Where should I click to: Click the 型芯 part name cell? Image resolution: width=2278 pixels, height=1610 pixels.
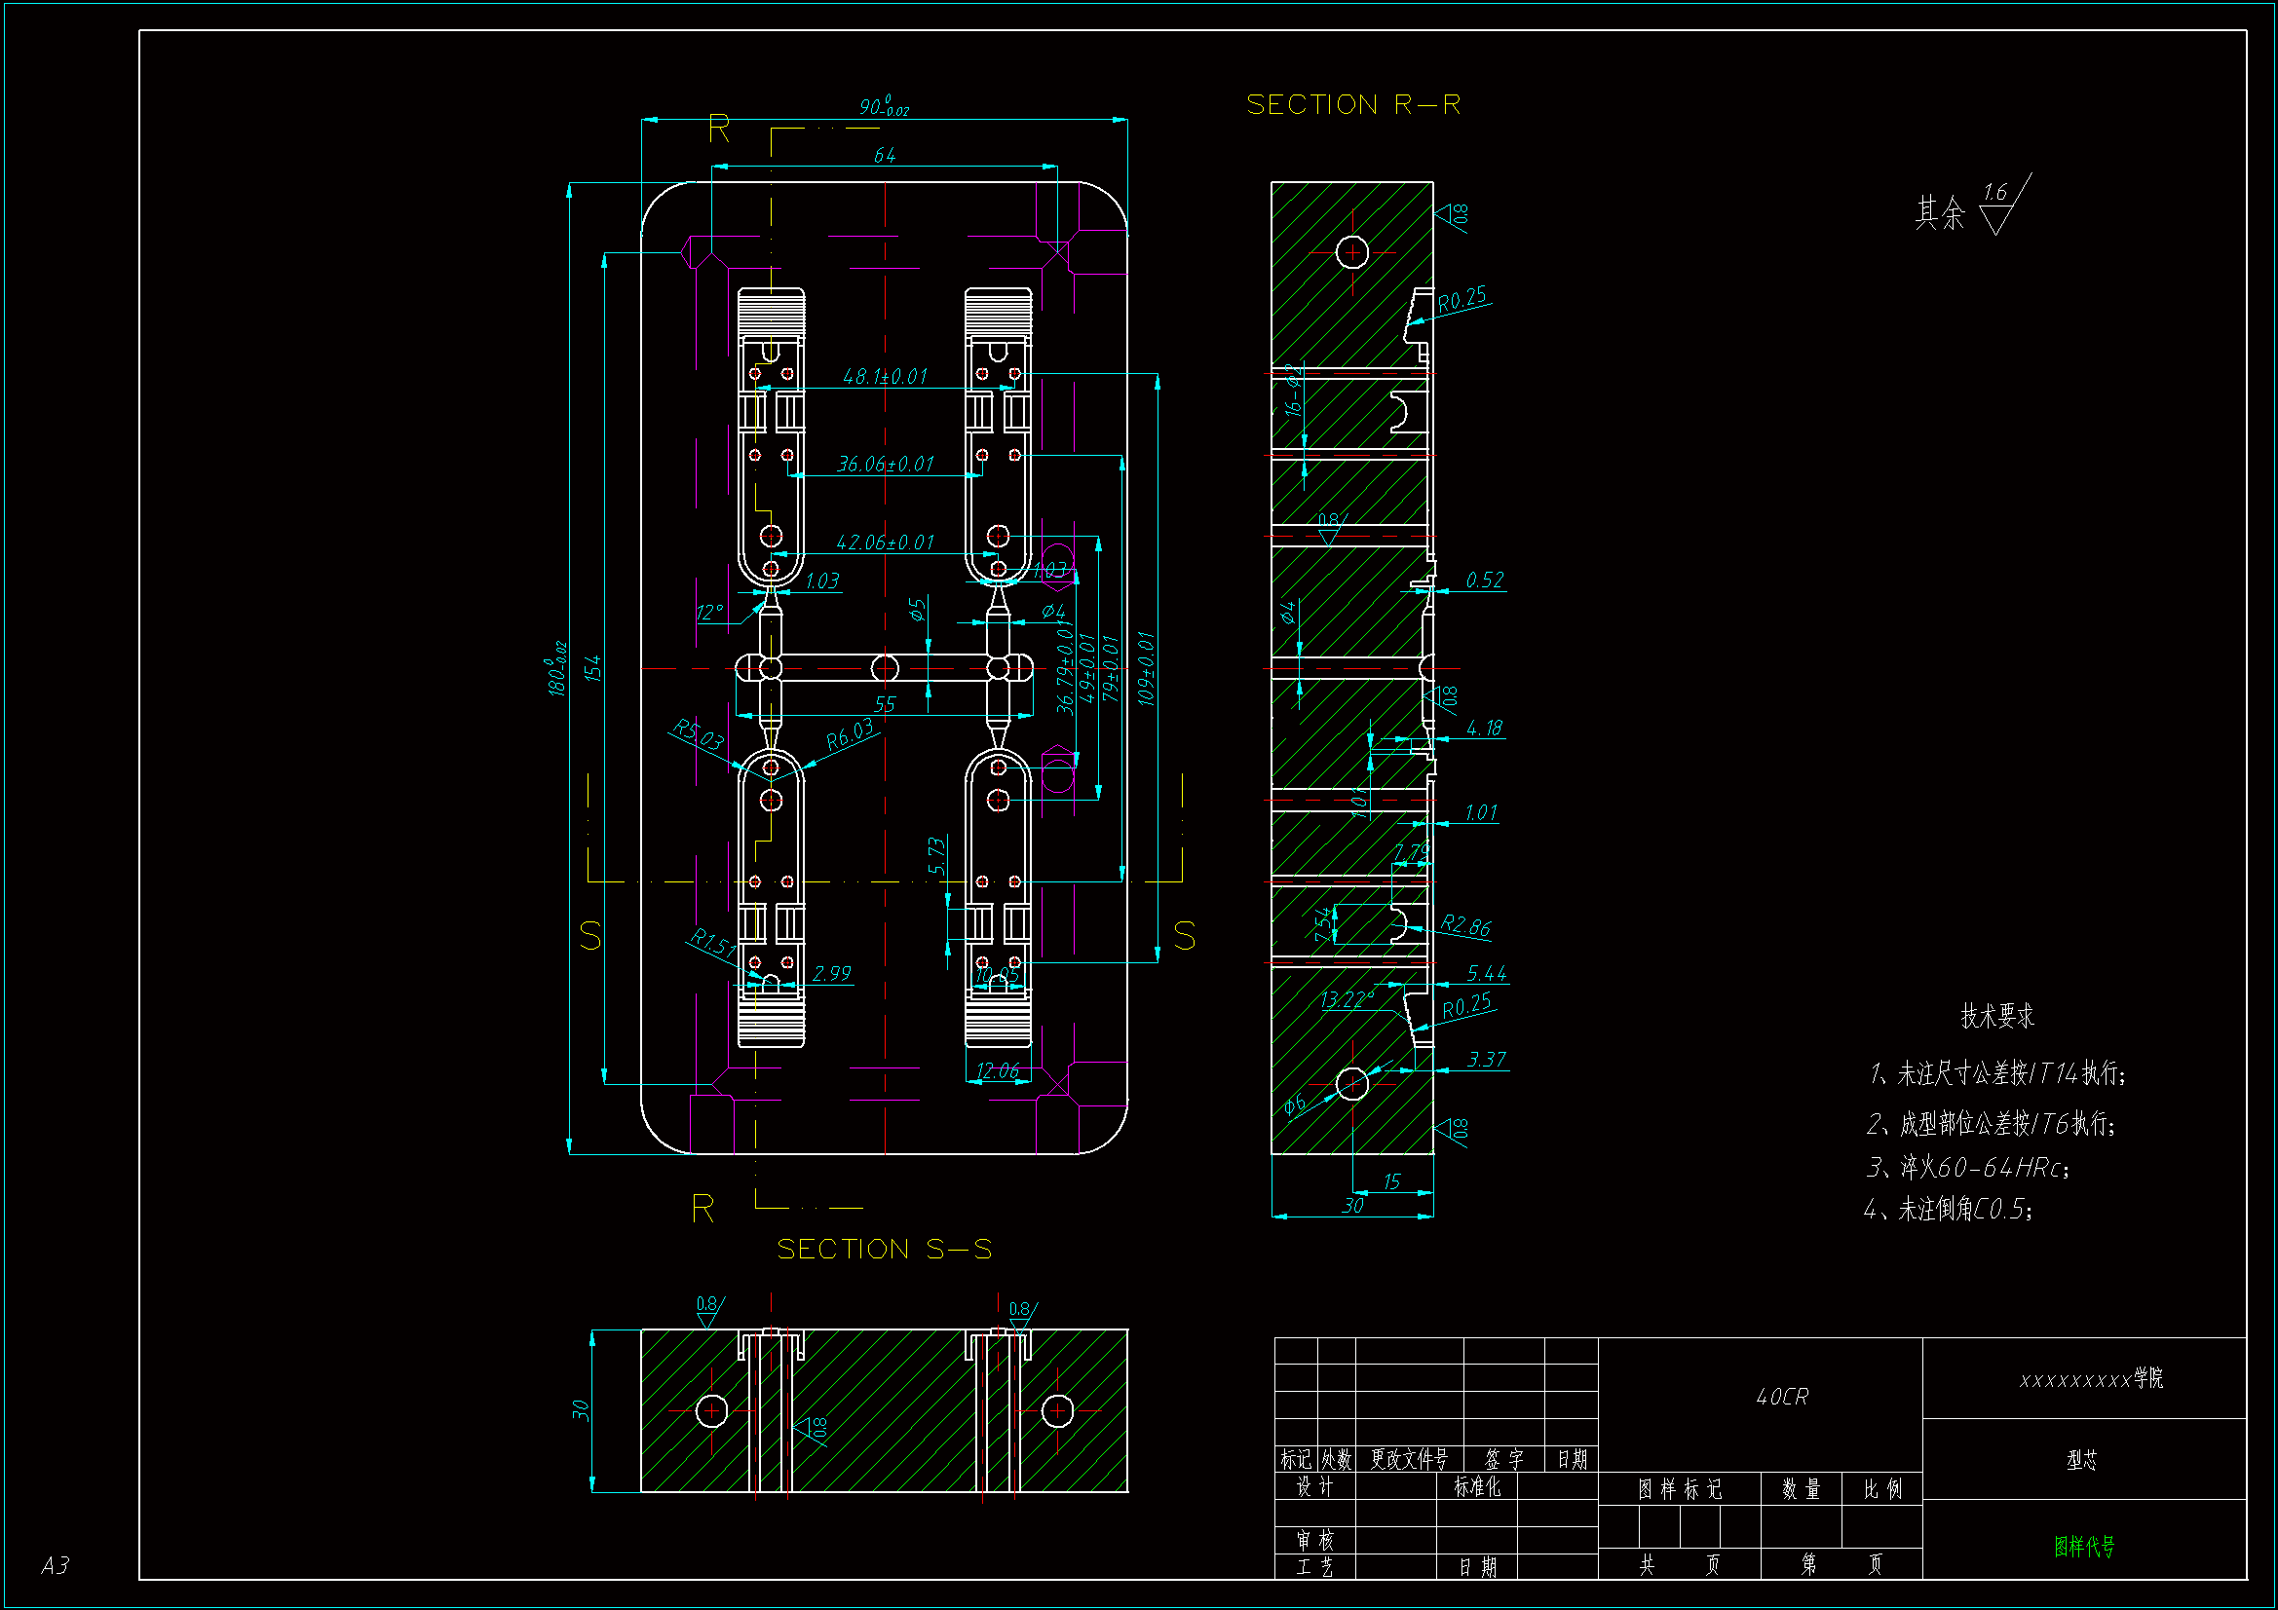coord(2081,1460)
